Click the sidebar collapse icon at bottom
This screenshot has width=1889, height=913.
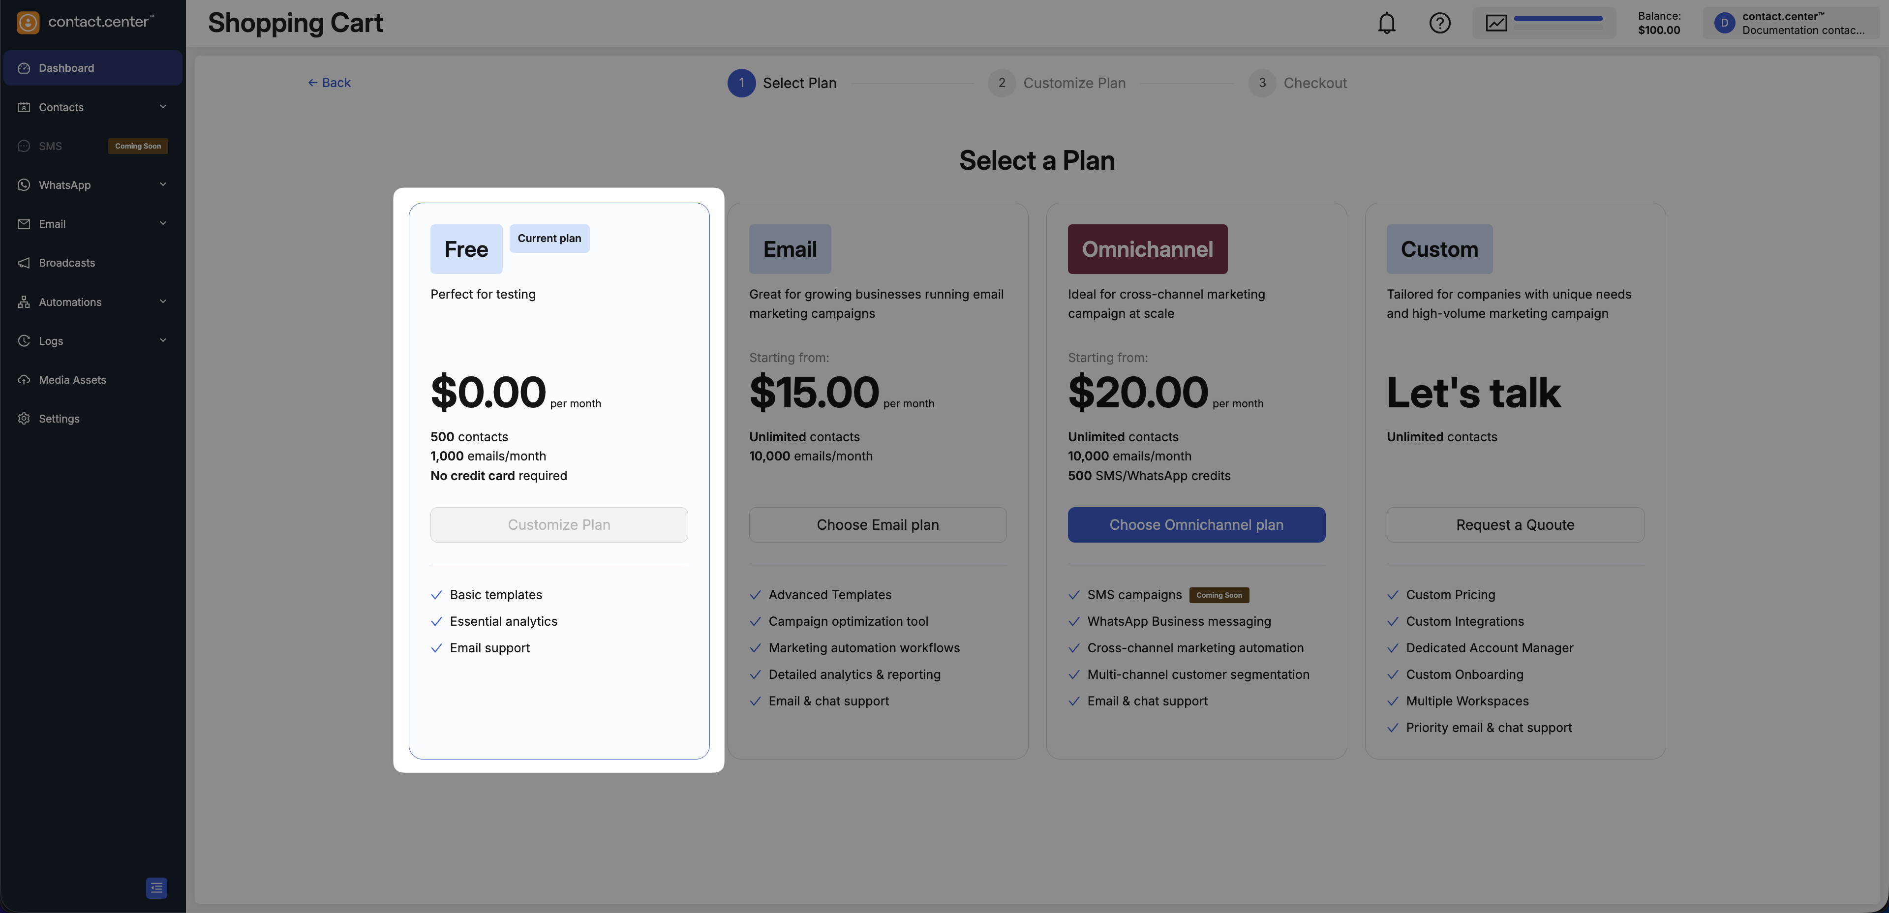(156, 887)
